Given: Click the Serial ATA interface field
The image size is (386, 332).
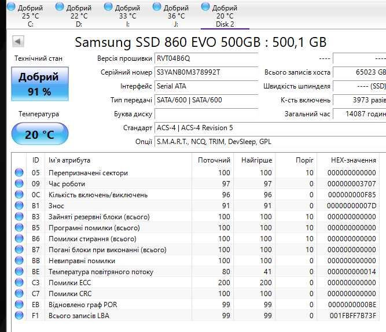Looking at the screenshot, I should point(206,86).
